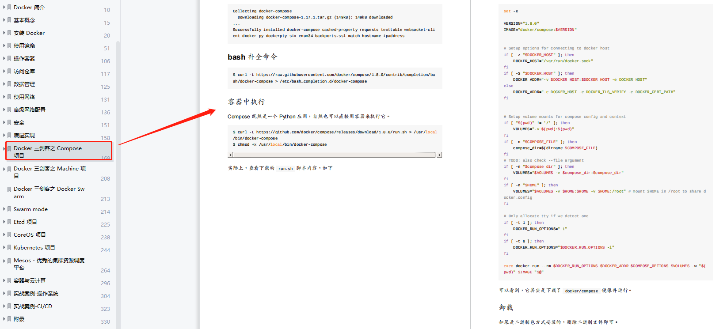This screenshot has width=727, height=329.
Task: Expand the 安装 Docker bookmark section
Action: click(4, 33)
